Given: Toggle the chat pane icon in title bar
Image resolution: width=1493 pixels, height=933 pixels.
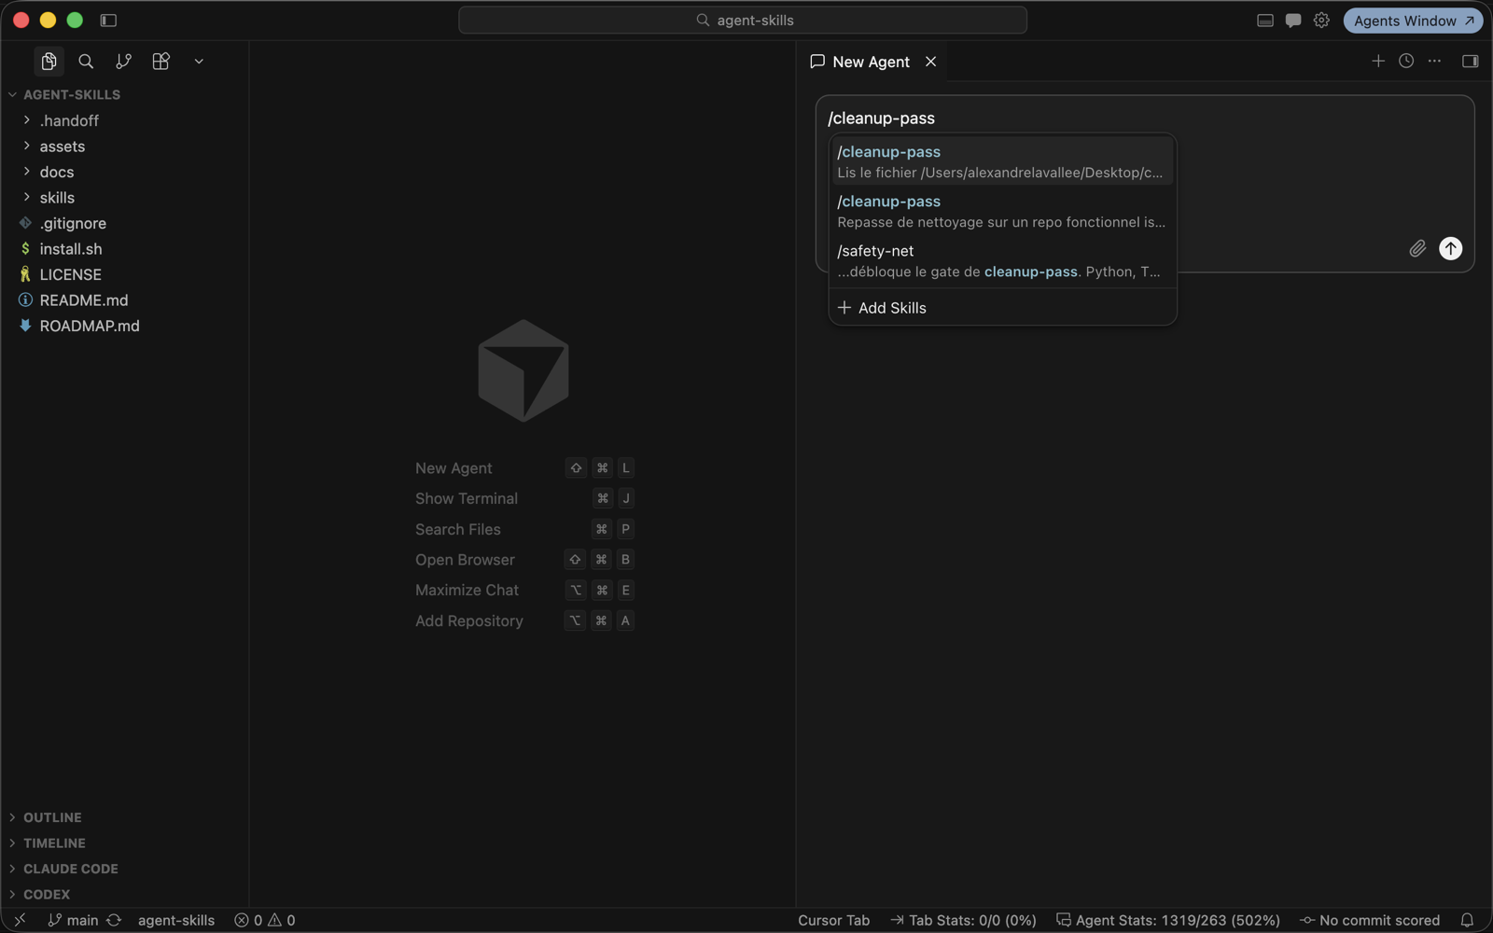Looking at the screenshot, I should (x=1293, y=20).
